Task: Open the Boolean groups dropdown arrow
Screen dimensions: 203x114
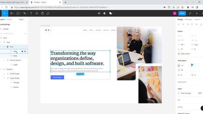Action: coord(113,13)
